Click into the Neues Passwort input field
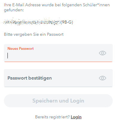The height and width of the screenshot is (124, 119). [58, 53]
